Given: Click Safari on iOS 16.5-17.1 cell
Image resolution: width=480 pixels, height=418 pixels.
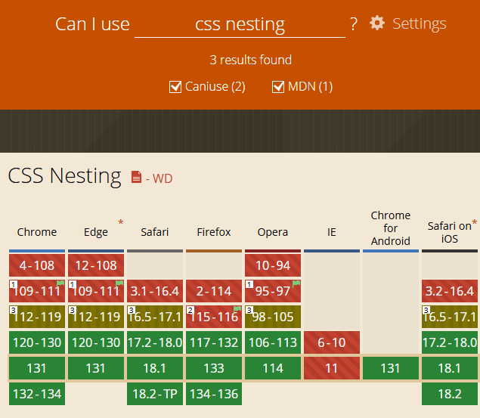Looking at the screenshot, I should pyautogui.click(x=450, y=317).
